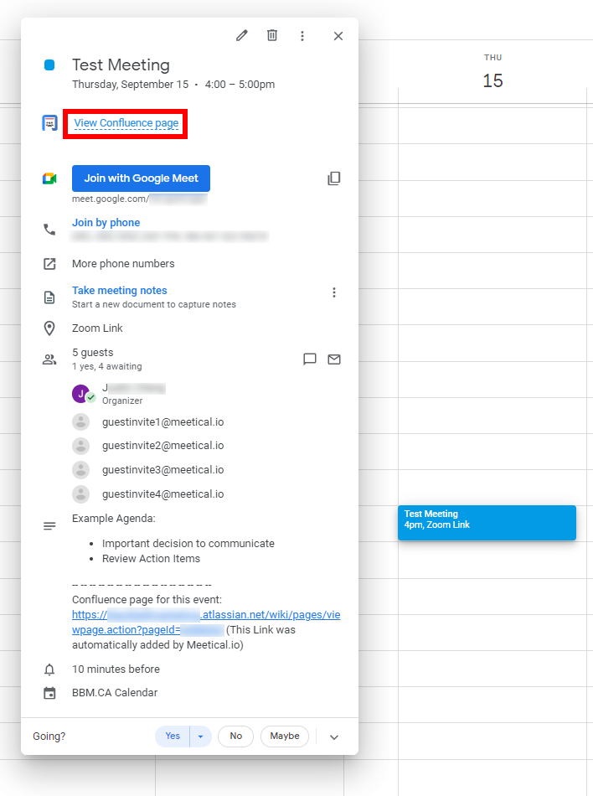Click the organizer's purple J avatar

(81, 394)
